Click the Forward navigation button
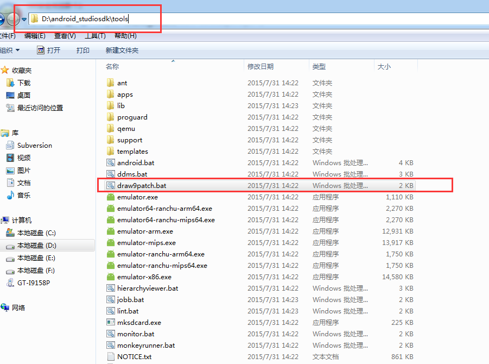Screen dimensions: 489x364 click(13, 20)
